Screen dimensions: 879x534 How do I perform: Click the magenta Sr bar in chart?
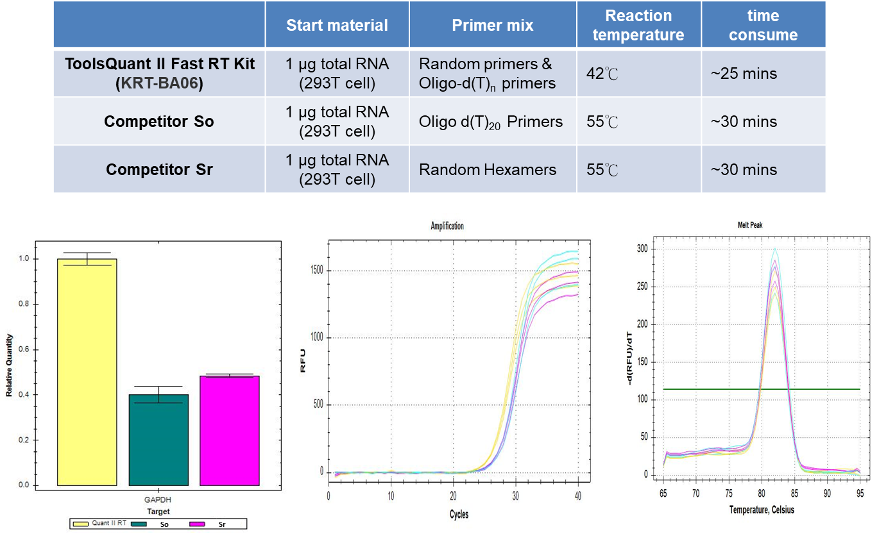(230, 430)
